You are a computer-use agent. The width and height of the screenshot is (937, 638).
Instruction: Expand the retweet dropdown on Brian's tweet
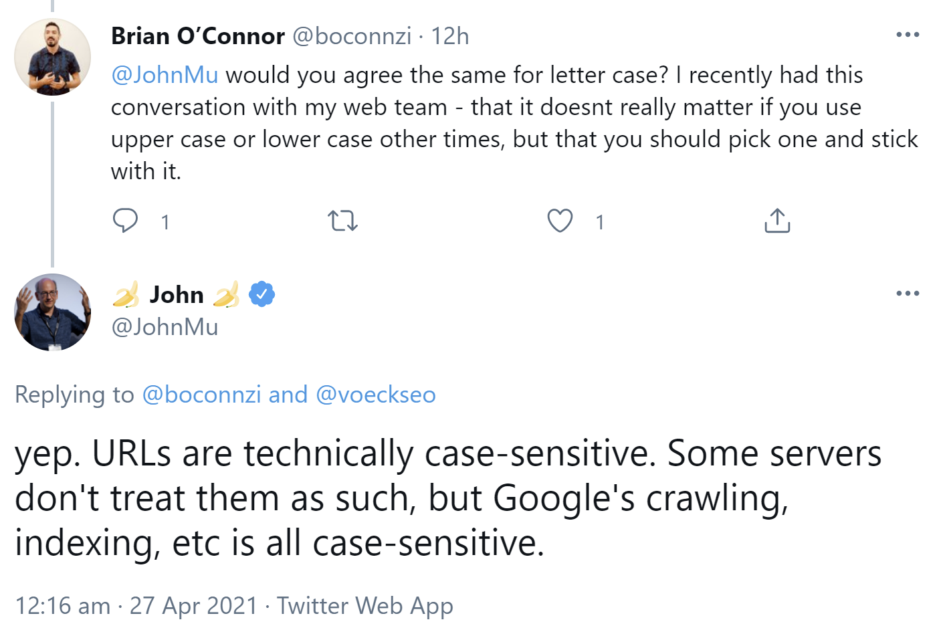tap(343, 220)
